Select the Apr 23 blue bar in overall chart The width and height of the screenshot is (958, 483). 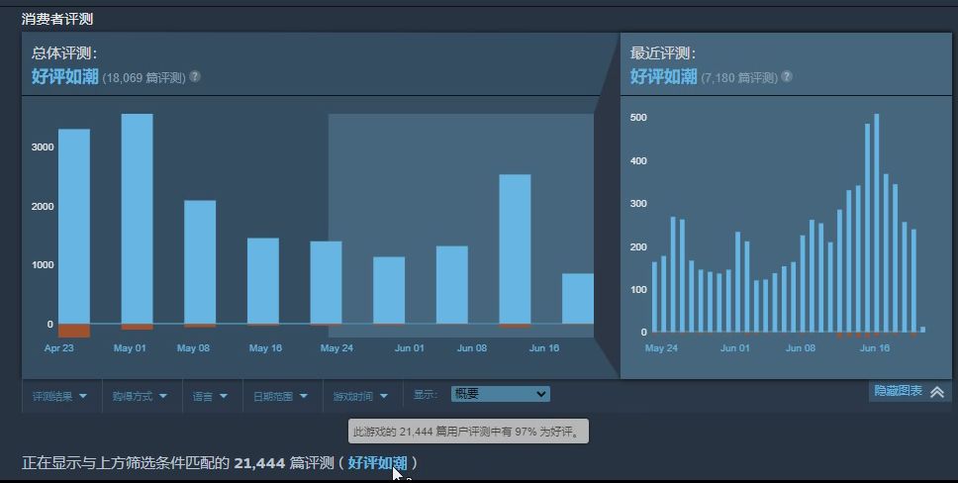tap(74, 227)
